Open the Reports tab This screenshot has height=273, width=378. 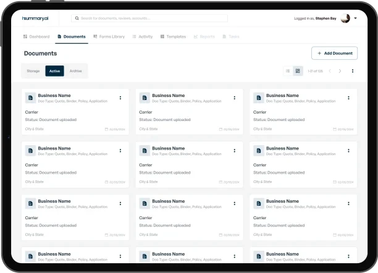click(204, 36)
